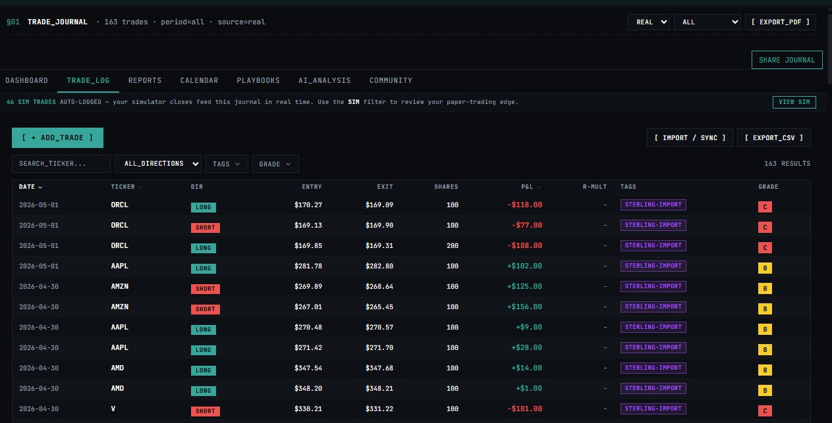The image size is (832, 423).
Task: Click the LONG badge on AMD $347.54 row
Action: (x=204, y=370)
